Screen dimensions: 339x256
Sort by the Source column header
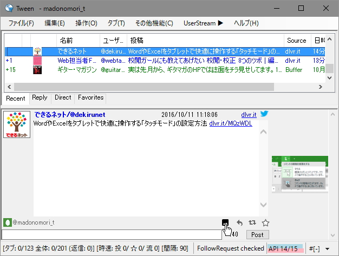(x=297, y=41)
